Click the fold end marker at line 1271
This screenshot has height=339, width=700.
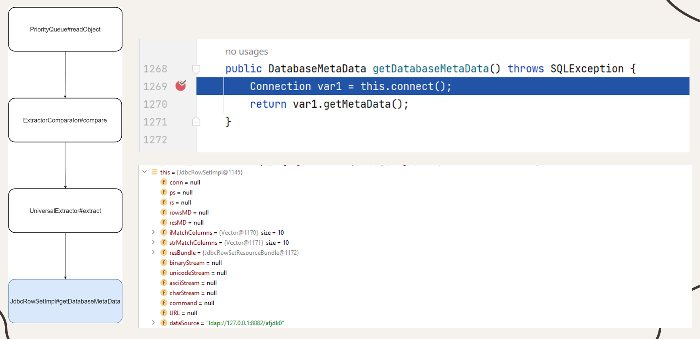tap(196, 121)
